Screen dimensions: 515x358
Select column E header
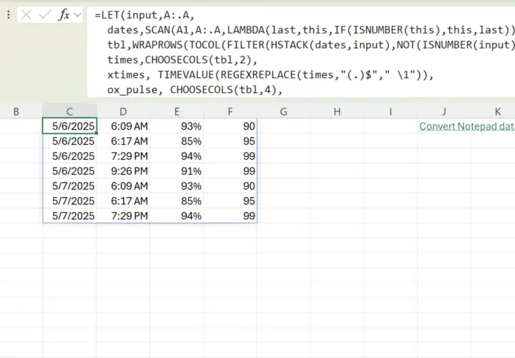click(x=177, y=112)
